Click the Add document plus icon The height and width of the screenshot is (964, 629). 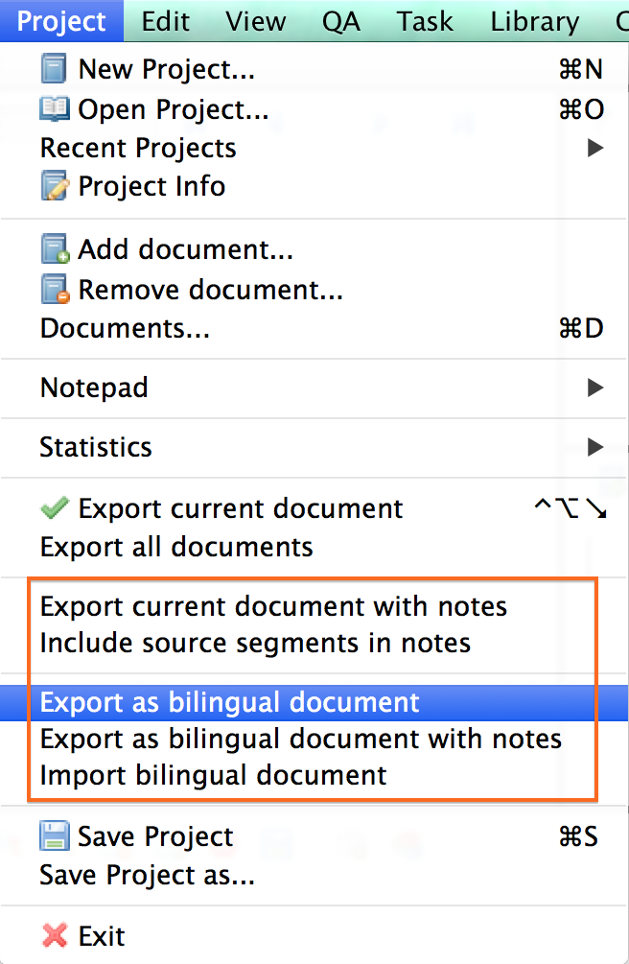pyautogui.click(x=55, y=251)
